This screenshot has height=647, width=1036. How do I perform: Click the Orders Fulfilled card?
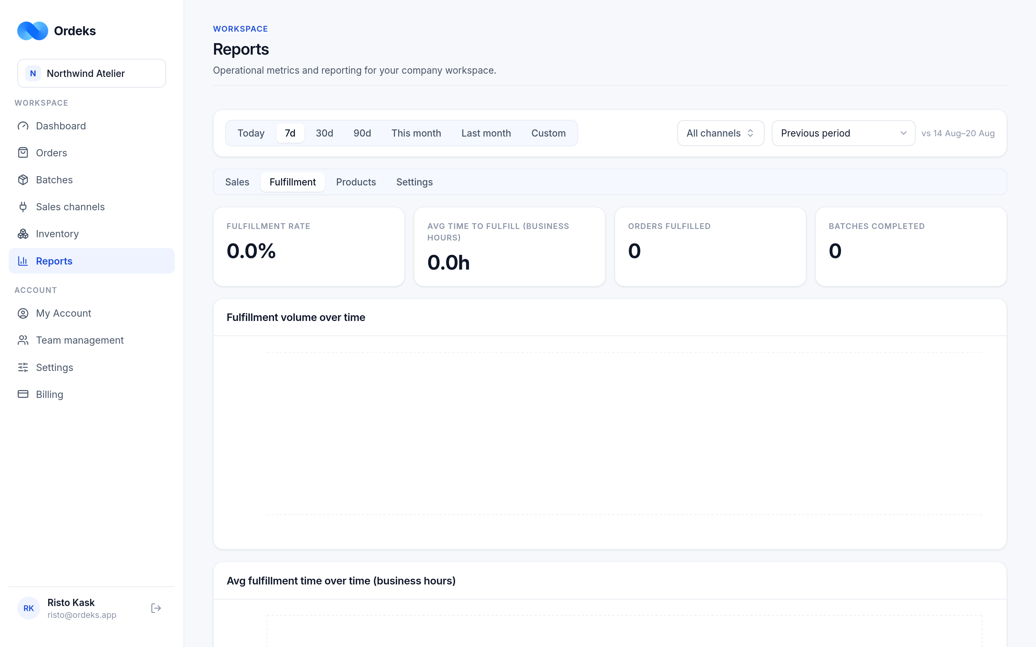point(710,247)
